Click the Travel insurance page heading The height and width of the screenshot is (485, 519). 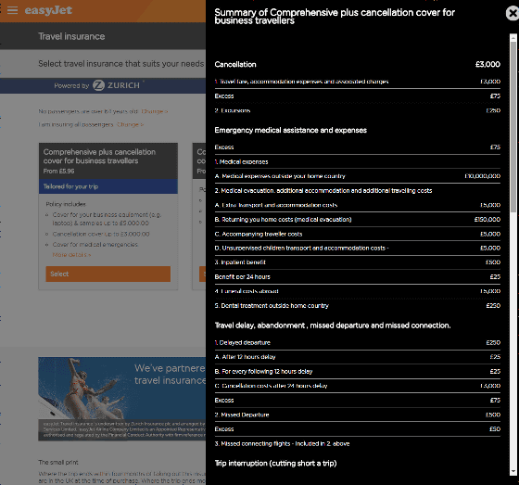[71, 36]
